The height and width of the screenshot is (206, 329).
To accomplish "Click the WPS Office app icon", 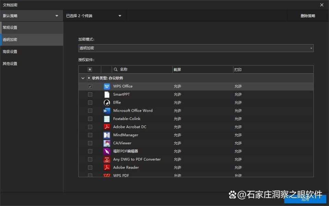I will tap(107, 86).
